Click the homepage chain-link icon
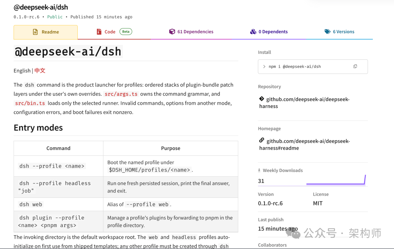Image resolution: width=394 pixels, height=249 pixels. click(x=262, y=140)
